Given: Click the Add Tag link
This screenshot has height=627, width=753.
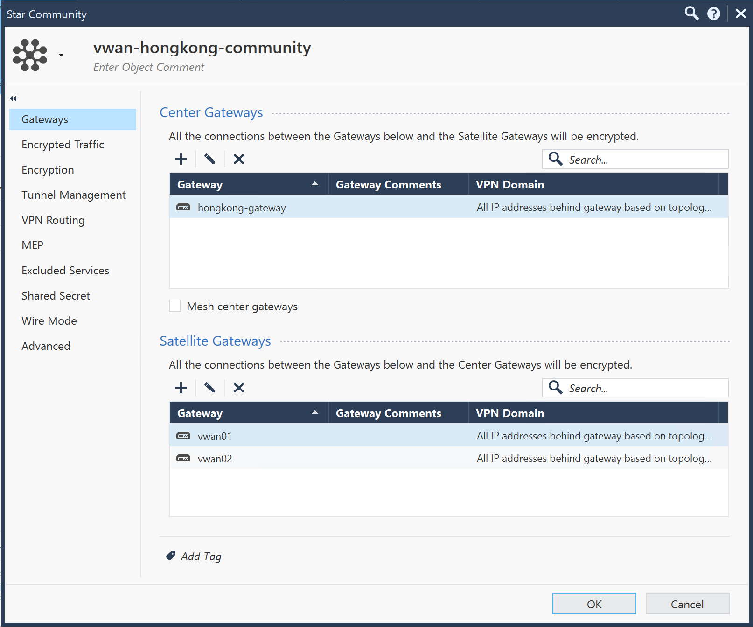Looking at the screenshot, I should 201,556.
